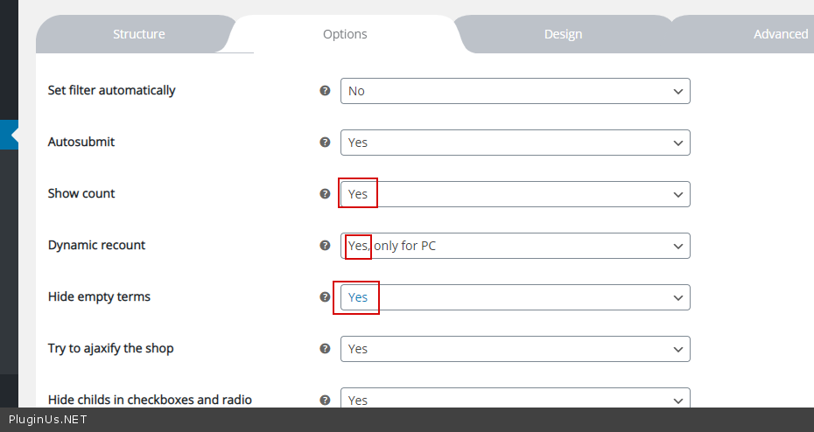814x432 pixels.
Task: Click help icon for Hide empty terms
Action: click(x=325, y=297)
